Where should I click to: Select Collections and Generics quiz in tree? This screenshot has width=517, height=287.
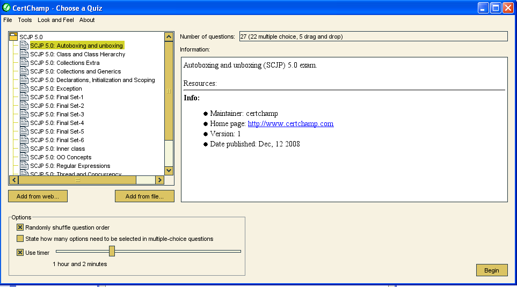[75, 71]
